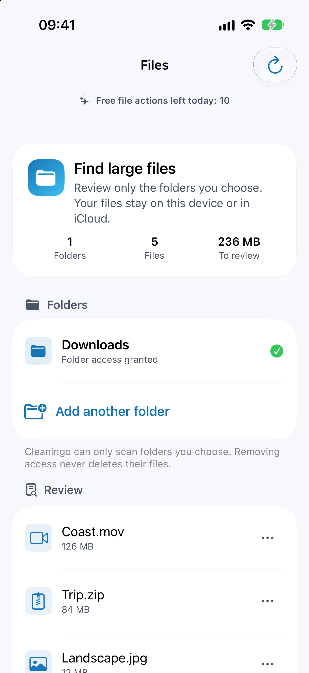Tap the Trip.zip file name
Viewport: 309px width, 673px height.
pos(83,595)
